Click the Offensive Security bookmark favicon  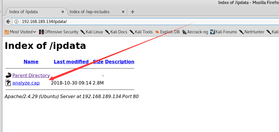(x=41, y=32)
